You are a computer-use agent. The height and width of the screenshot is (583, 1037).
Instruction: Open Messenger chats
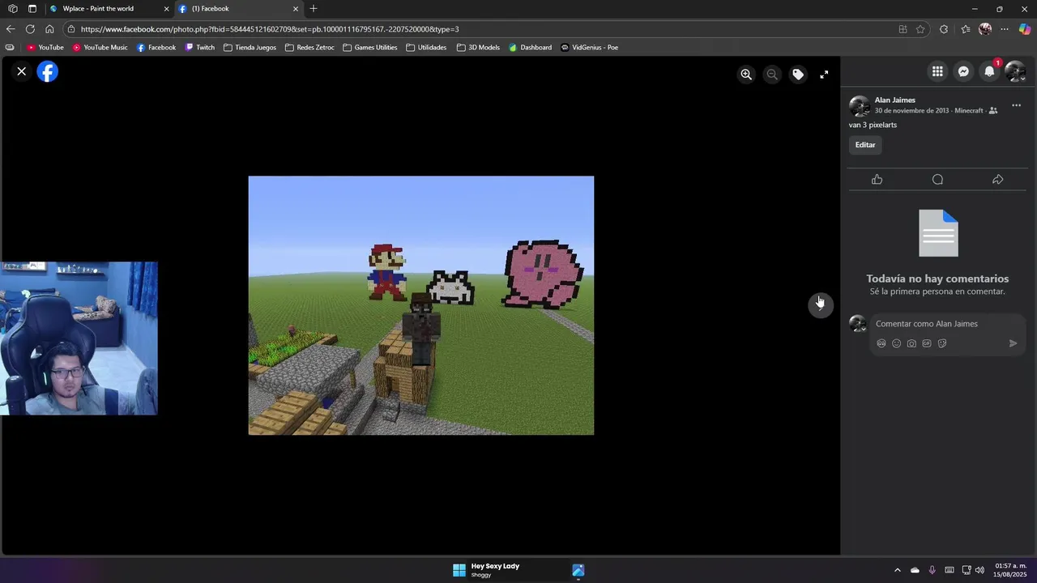coord(963,72)
